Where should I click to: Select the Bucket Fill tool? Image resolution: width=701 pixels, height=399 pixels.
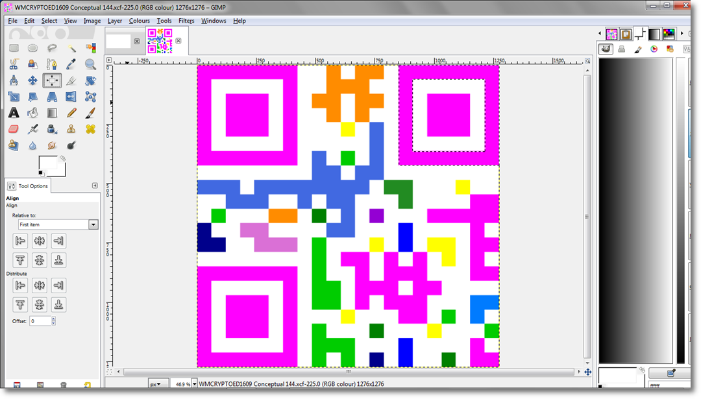point(32,113)
